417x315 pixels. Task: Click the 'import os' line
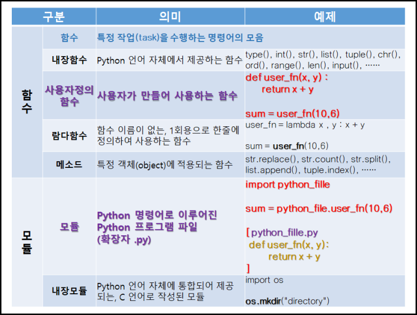pos(264,280)
